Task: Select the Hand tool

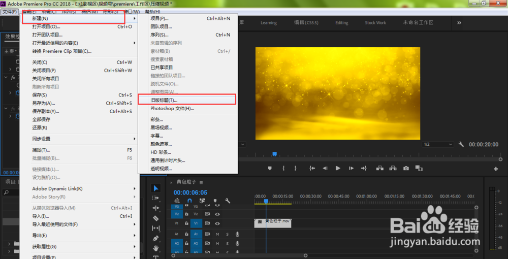Action: coord(156,248)
